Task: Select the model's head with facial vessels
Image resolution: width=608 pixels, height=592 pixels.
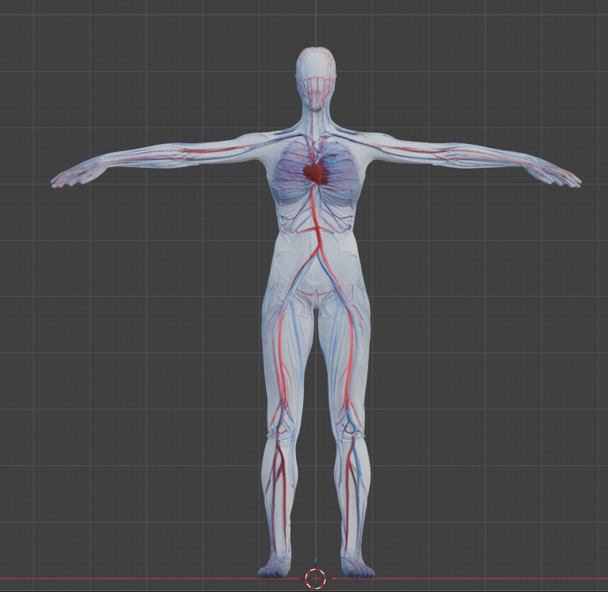Action: (317, 78)
